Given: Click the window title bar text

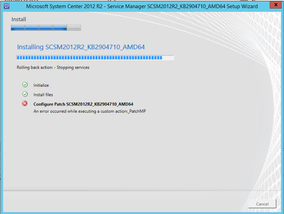Looking at the screenshot, I should tap(142, 6).
